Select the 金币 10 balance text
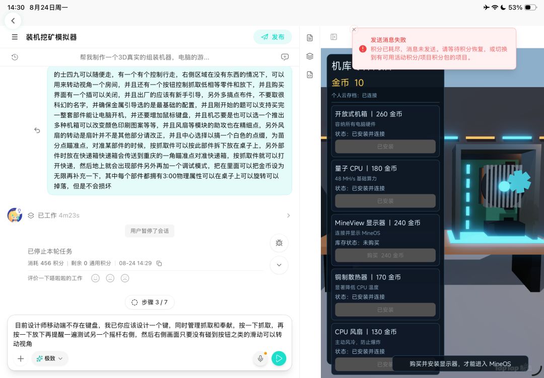Screen dimensions: 544x378 point(348,83)
